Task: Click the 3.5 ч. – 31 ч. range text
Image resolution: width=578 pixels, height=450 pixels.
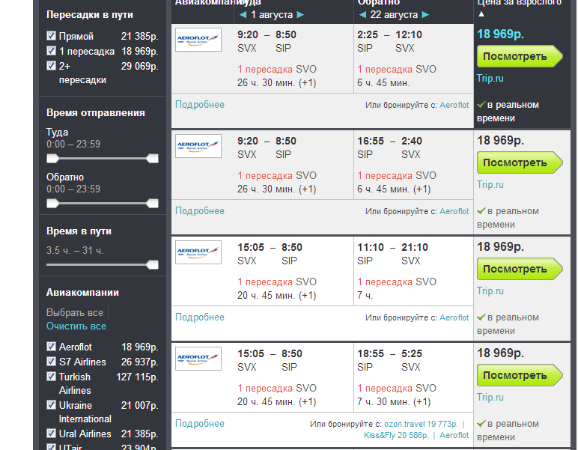Action: click(x=75, y=251)
